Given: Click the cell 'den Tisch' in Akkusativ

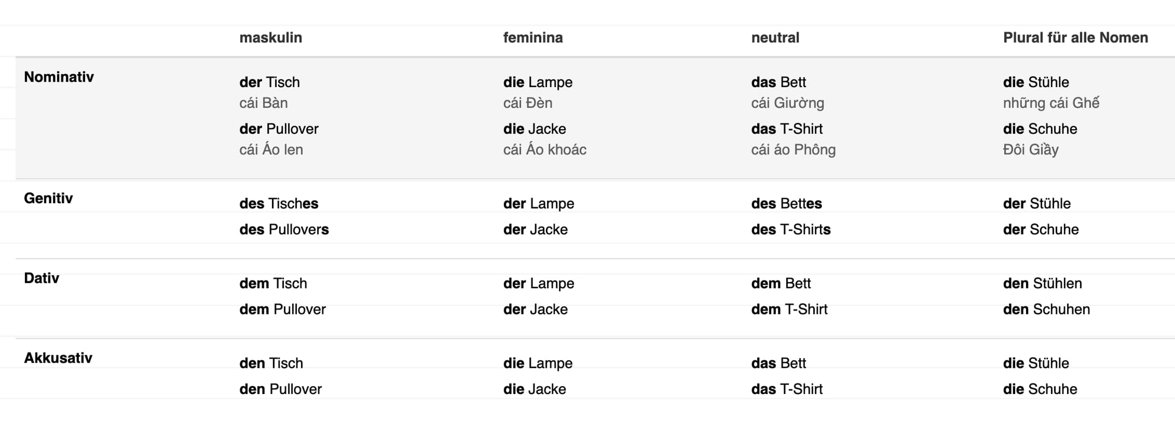Looking at the screenshot, I should point(271,363).
